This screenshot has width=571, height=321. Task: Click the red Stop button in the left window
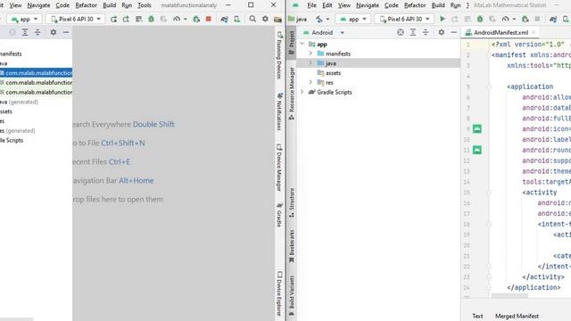[x=208, y=19]
